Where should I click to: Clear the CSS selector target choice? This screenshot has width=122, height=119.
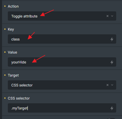[108, 85]
